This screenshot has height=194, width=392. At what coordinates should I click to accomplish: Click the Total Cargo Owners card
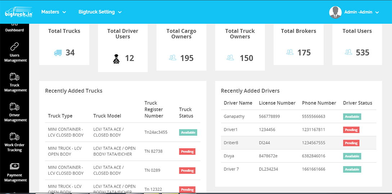click(181, 47)
